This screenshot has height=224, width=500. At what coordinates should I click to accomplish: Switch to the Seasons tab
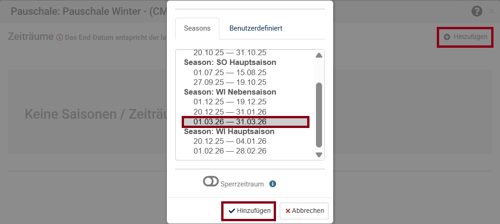(197, 28)
